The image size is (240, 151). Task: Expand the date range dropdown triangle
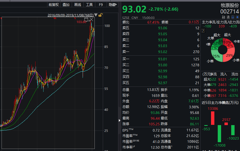point(96,15)
